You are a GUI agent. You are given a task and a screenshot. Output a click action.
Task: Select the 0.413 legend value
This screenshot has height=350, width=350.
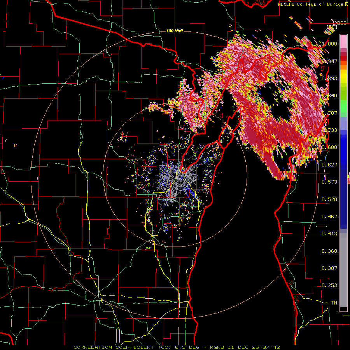click(329, 234)
